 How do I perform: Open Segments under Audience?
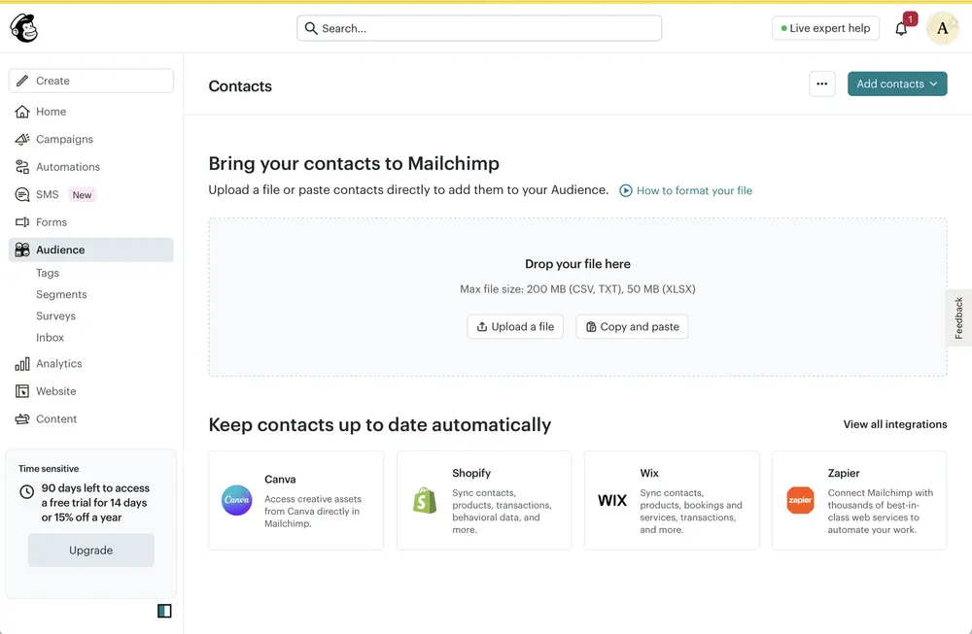[x=61, y=295]
